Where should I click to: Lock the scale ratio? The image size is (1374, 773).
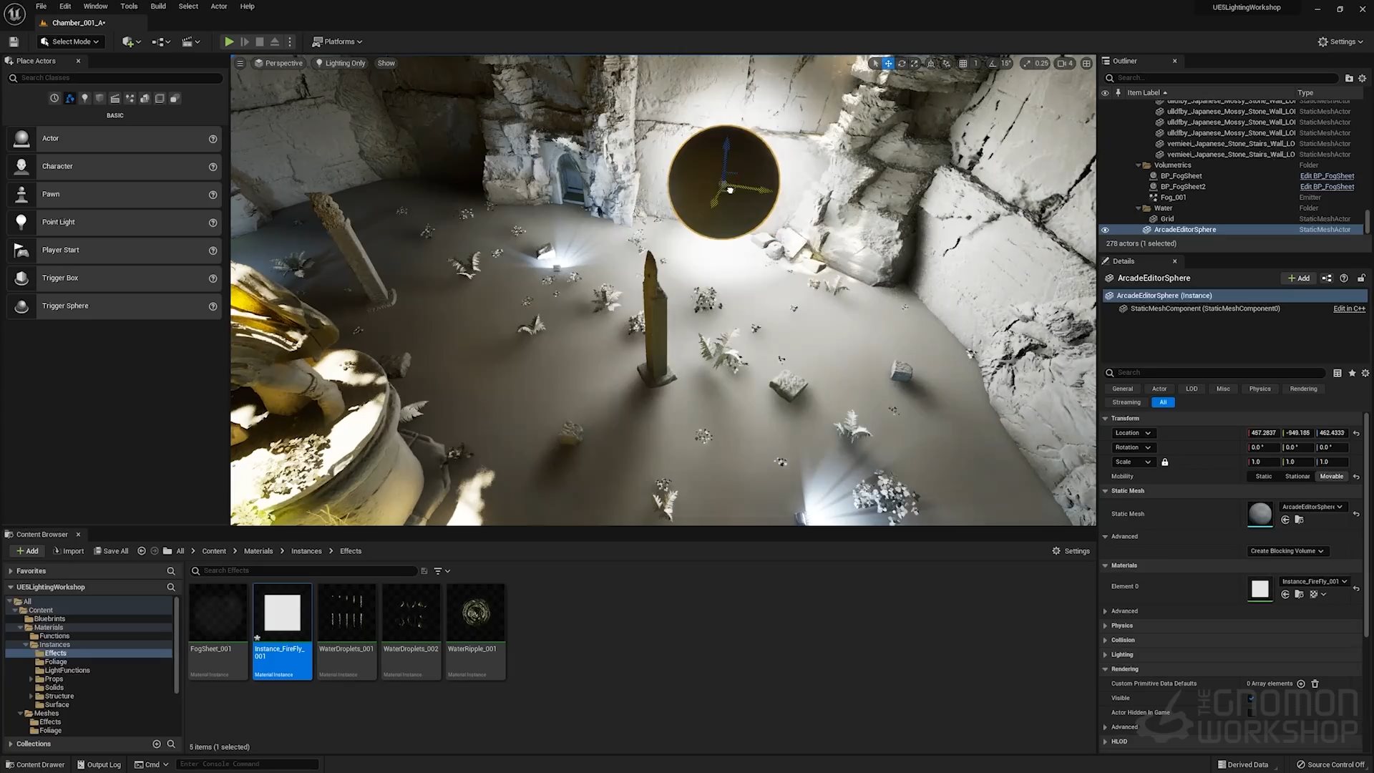1165,462
